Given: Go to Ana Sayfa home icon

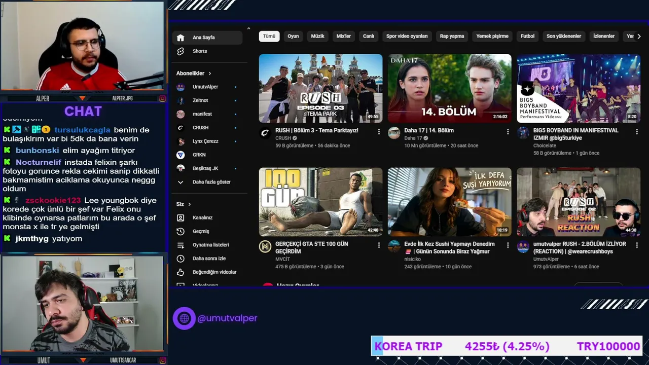Looking at the screenshot, I should pos(181,38).
